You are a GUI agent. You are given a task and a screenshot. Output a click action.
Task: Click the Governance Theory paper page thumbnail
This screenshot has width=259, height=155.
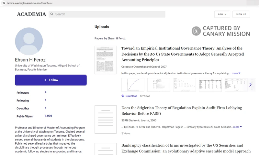point(106,60)
